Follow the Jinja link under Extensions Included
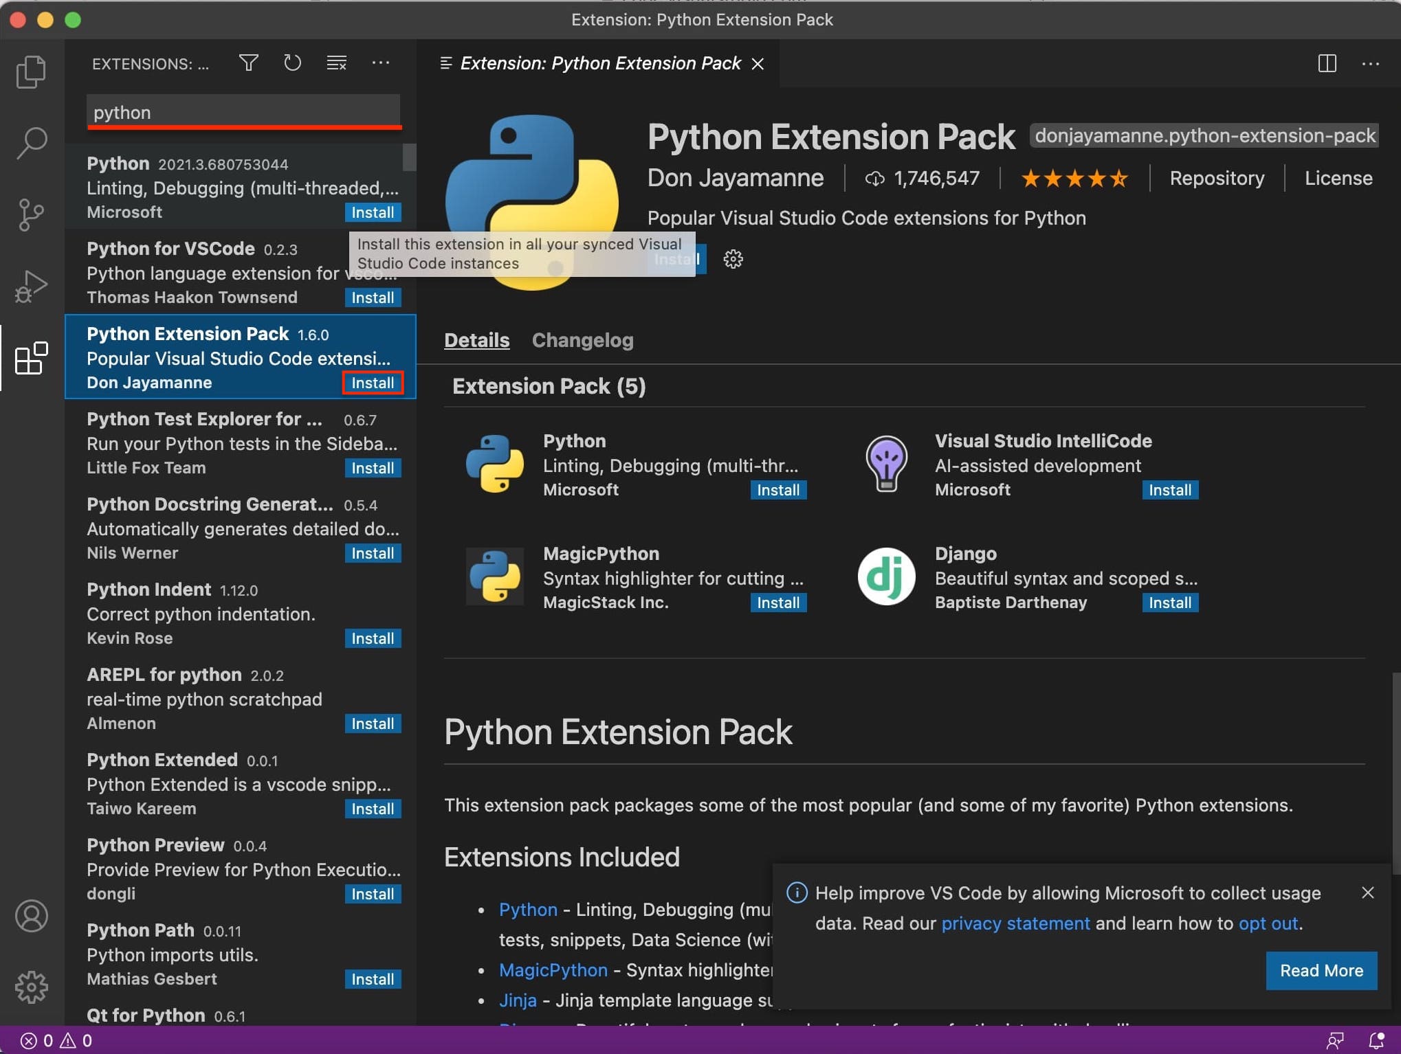Image resolution: width=1401 pixels, height=1054 pixels. tap(518, 1000)
